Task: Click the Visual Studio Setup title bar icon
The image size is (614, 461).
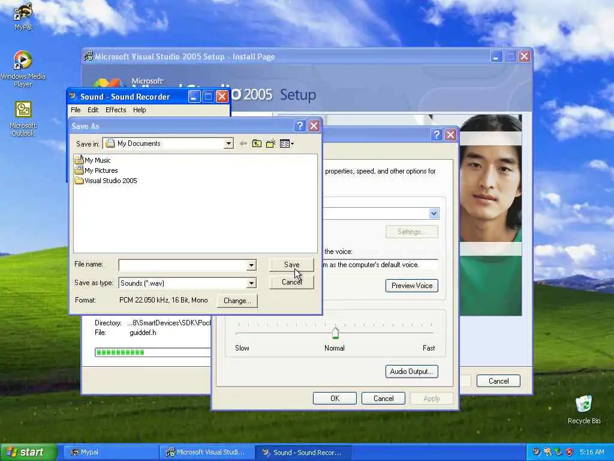Action: point(89,56)
